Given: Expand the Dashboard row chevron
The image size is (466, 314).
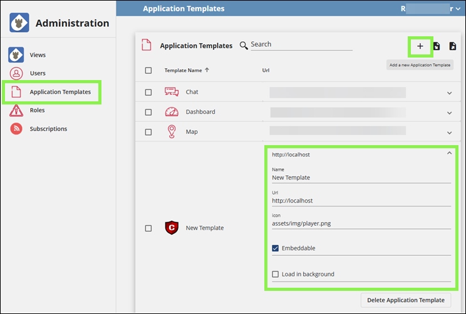Looking at the screenshot, I should [449, 113].
